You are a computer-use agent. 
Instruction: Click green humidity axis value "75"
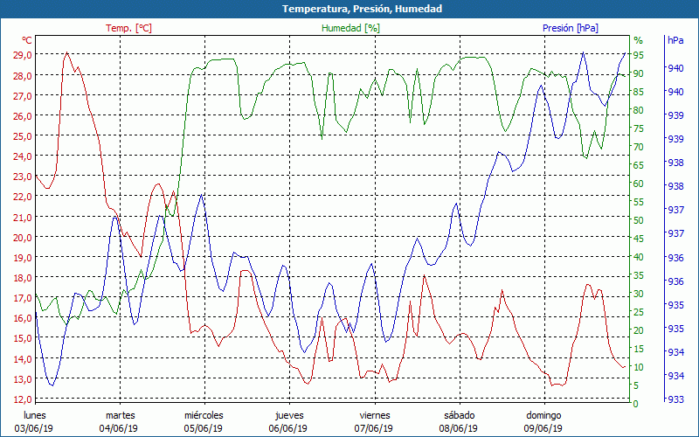point(639,128)
